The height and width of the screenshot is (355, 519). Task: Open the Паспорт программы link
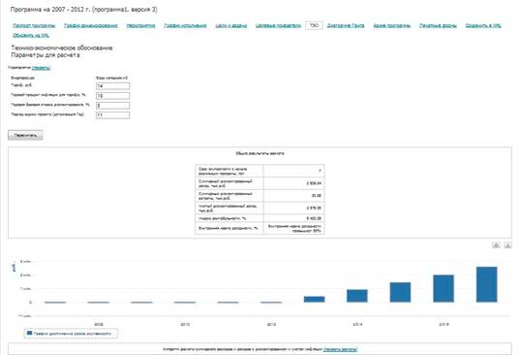pos(34,25)
